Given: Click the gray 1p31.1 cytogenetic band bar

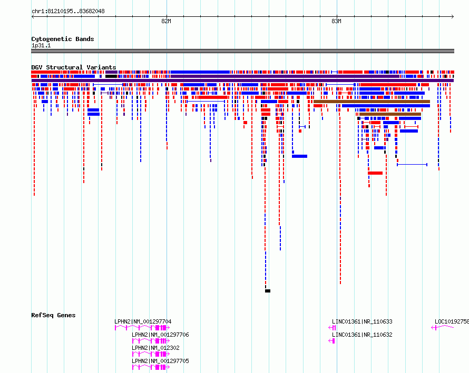Looking at the screenshot, I should point(242,51).
